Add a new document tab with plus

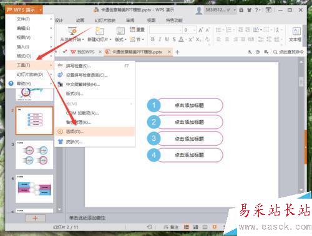tap(177, 52)
